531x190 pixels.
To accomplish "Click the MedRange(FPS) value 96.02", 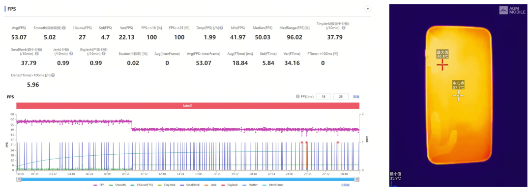I will (295, 37).
